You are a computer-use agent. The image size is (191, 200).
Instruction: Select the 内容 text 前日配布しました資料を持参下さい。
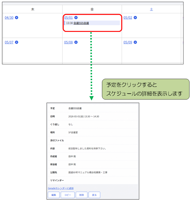point(87,149)
